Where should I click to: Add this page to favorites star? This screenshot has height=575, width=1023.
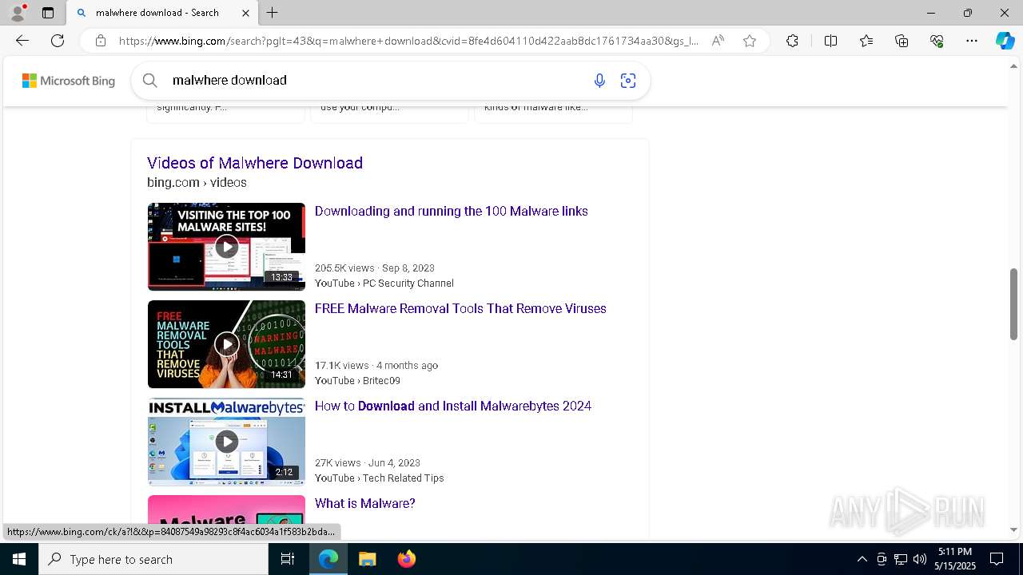coord(750,41)
